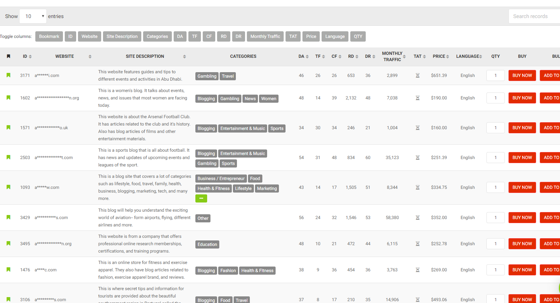
Task: Click hourglass TAT icon for ID 3171
Action: click(x=418, y=75)
